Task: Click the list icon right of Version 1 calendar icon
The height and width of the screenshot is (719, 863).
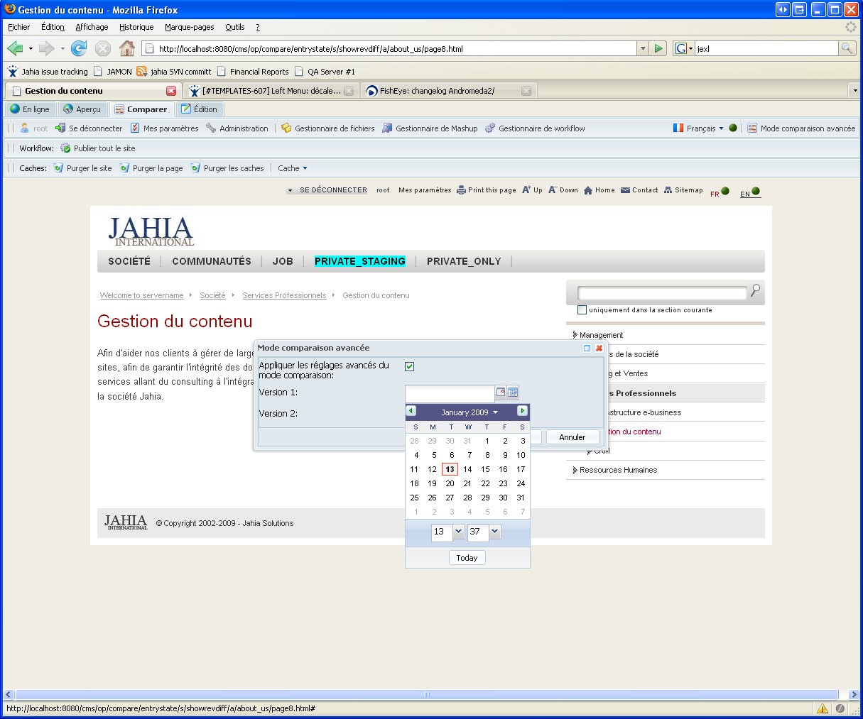Action: (x=513, y=392)
